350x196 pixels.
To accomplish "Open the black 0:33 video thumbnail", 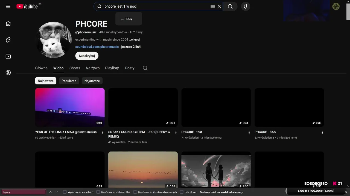I will point(289,108).
